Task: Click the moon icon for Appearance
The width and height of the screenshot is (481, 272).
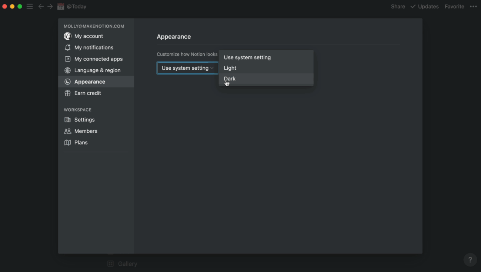Action: pos(67,82)
